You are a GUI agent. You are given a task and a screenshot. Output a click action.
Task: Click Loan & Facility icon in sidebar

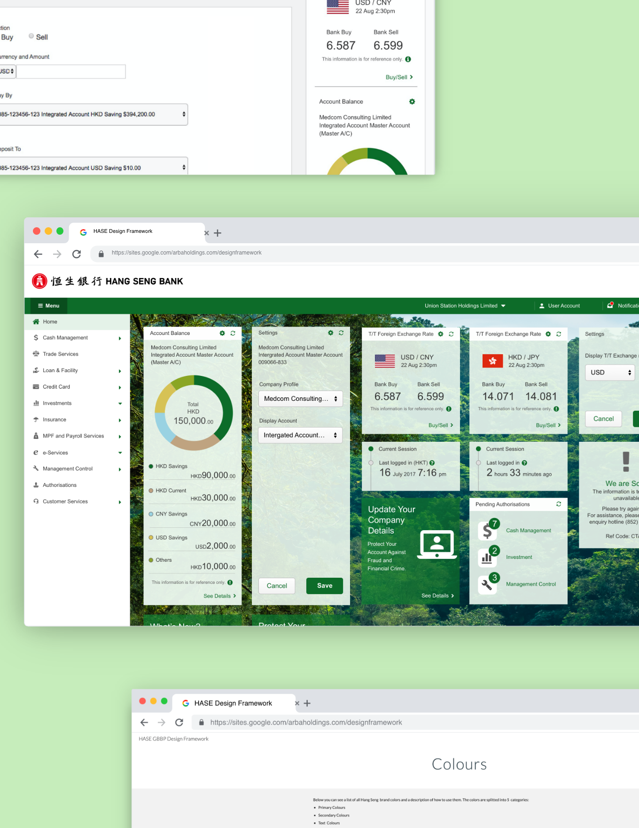coord(36,370)
